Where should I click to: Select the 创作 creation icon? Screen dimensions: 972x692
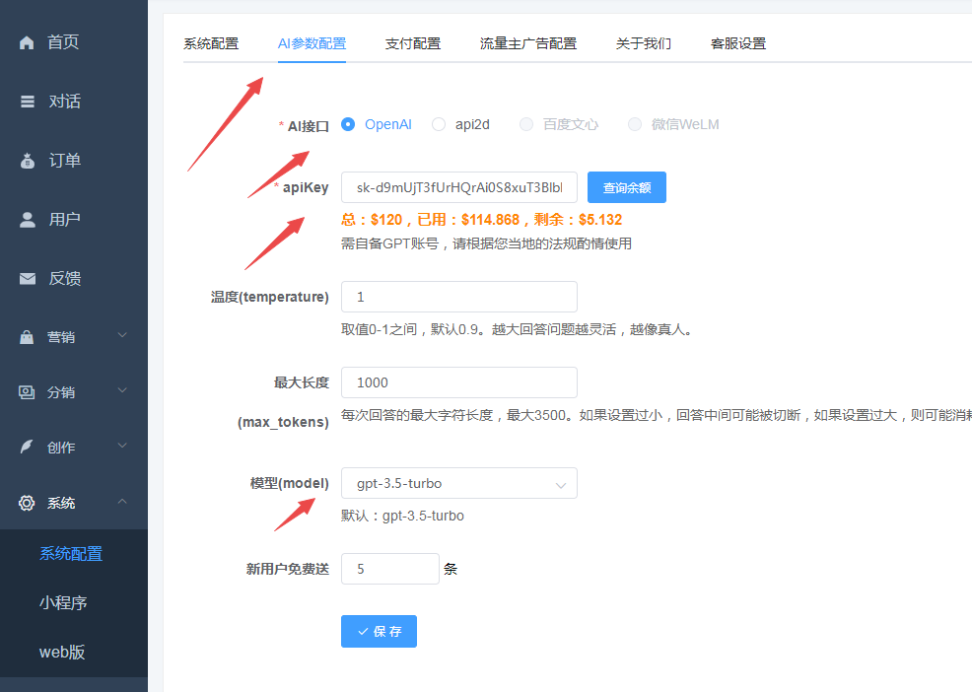25,446
